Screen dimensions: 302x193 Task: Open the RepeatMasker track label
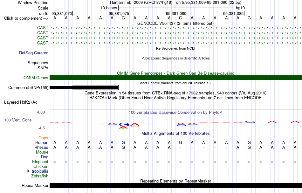[x=35, y=185]
